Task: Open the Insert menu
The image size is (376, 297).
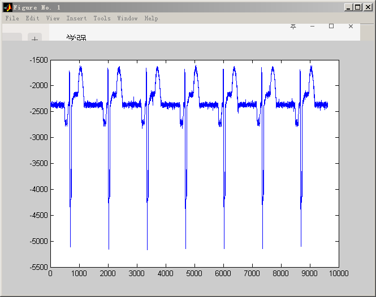Action: click(x=76, y=18)
